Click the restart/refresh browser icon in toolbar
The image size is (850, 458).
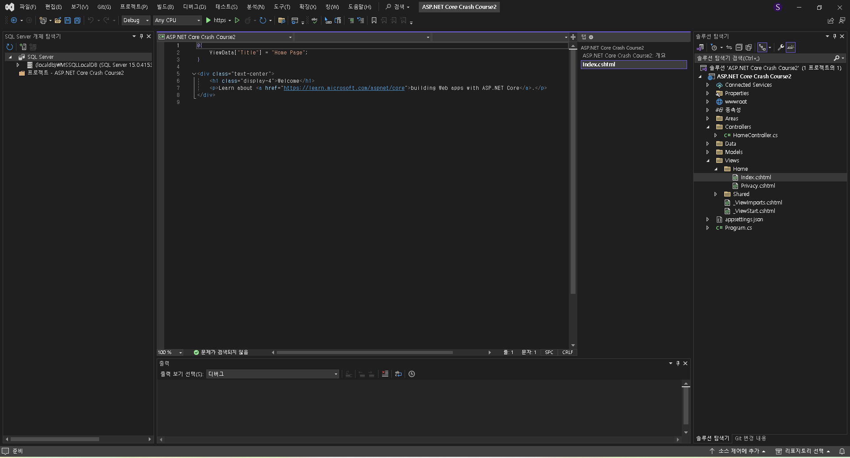263,20
